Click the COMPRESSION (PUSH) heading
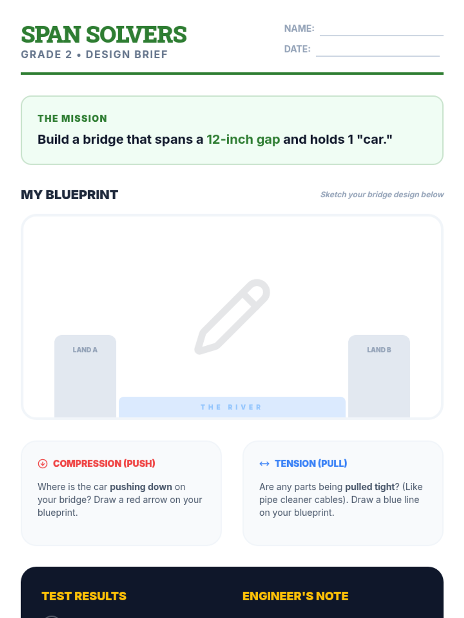 [x=104, y=463]
